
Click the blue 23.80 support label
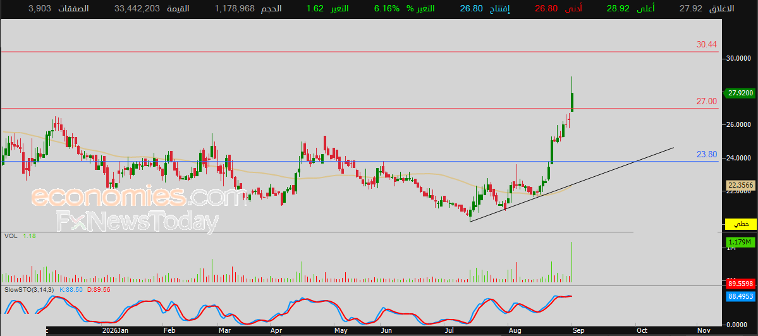click(706, 155)
